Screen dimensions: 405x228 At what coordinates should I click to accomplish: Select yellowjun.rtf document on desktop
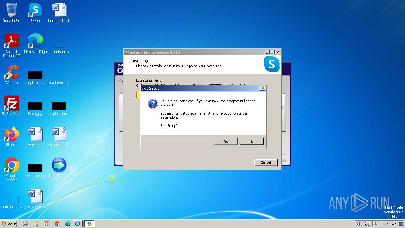(59, 137)
